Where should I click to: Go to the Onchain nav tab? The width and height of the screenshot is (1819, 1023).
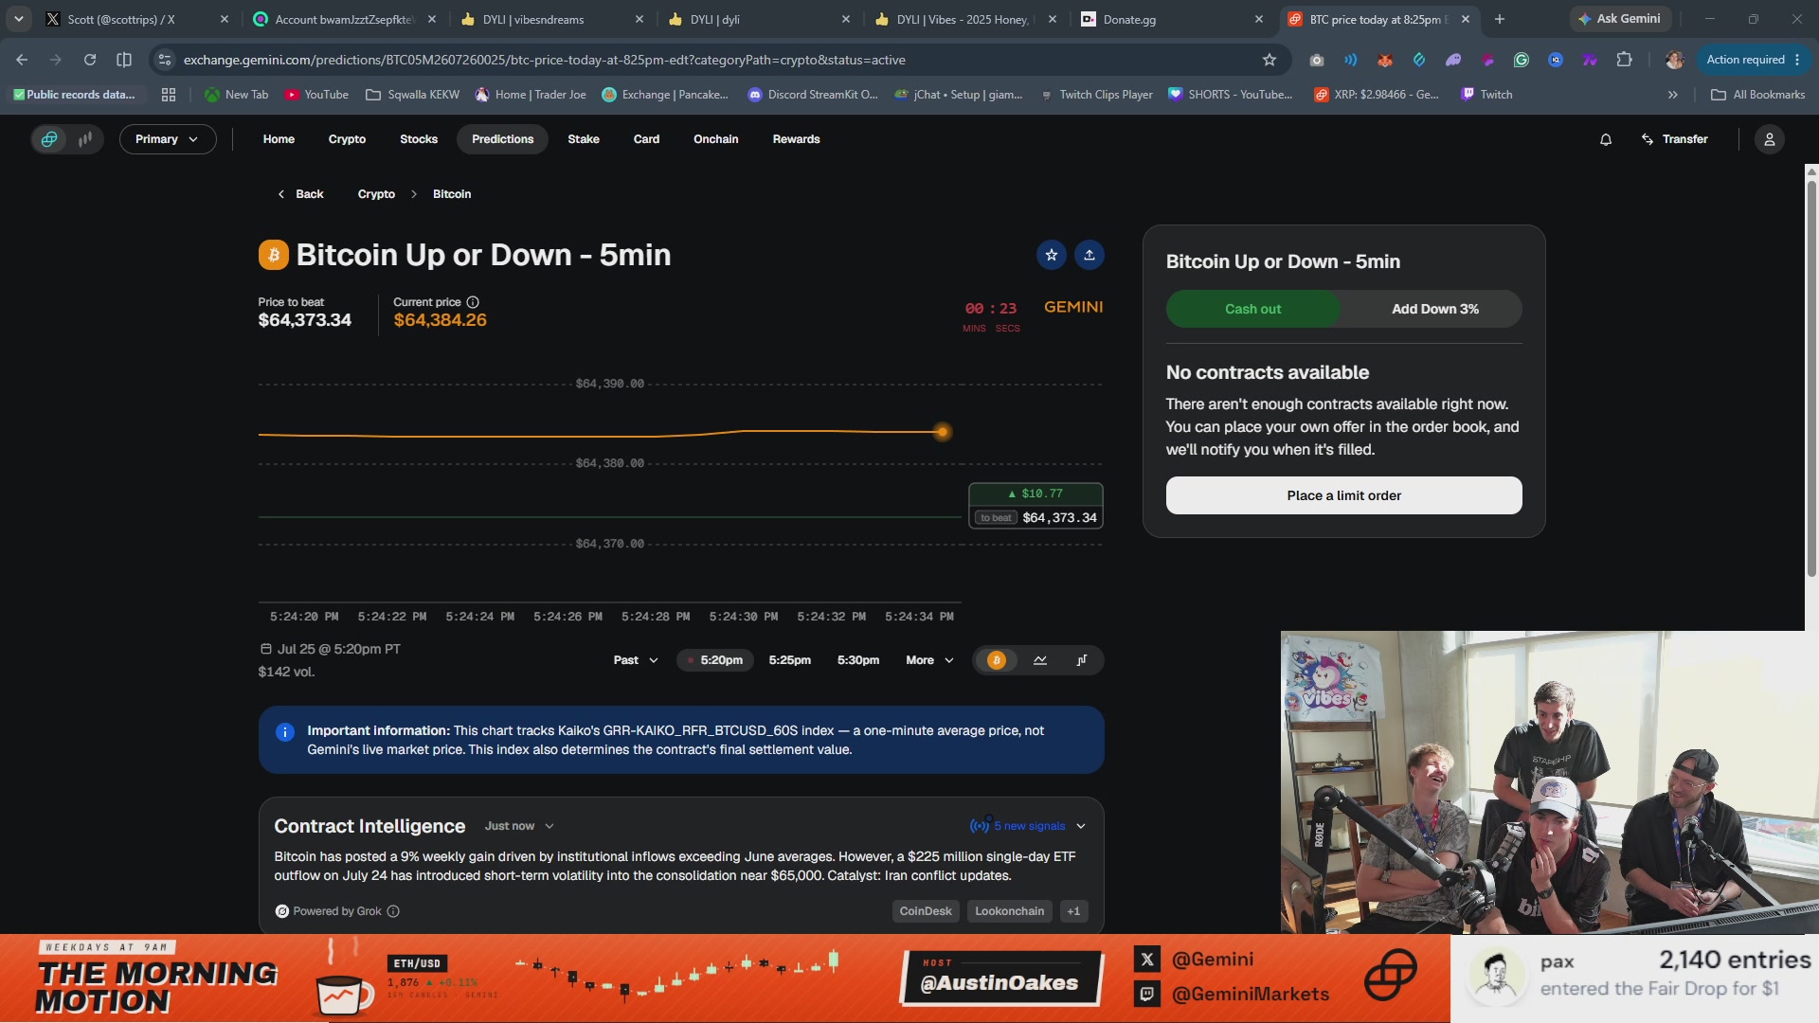(715, 139)
